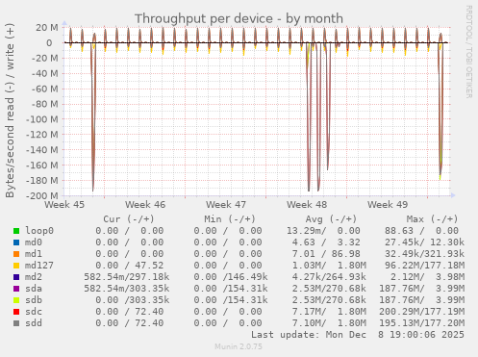Screen dimensions: 478x357
Task: Click the '20 M' y-axis label
Action: (x=47, y=28)
